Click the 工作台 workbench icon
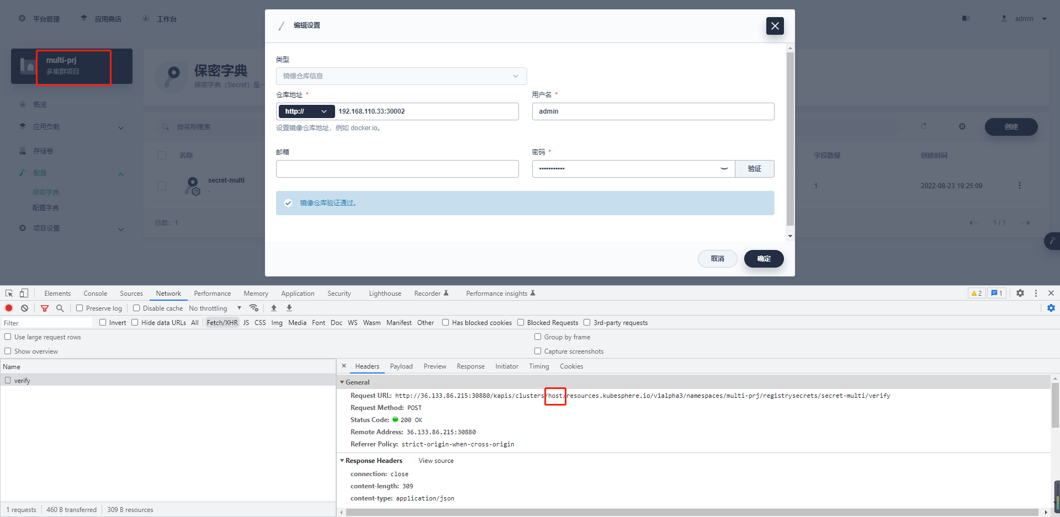 145,18
